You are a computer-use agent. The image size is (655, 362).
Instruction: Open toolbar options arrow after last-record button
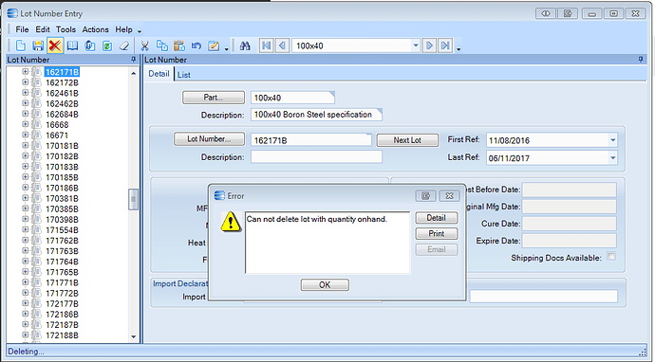tap(458, 49)
